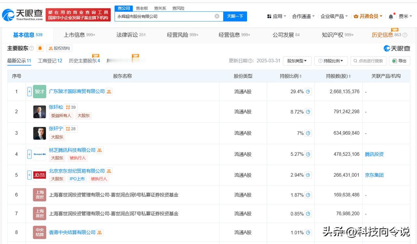Click equity structure icon beside 北京京东世纪贸易
This screenshot has height=244, width=417.
point(109,171)
